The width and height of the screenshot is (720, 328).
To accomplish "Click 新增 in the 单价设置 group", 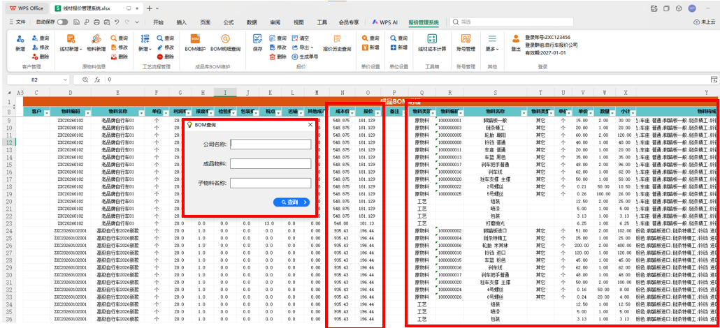I will pos(370,47).
